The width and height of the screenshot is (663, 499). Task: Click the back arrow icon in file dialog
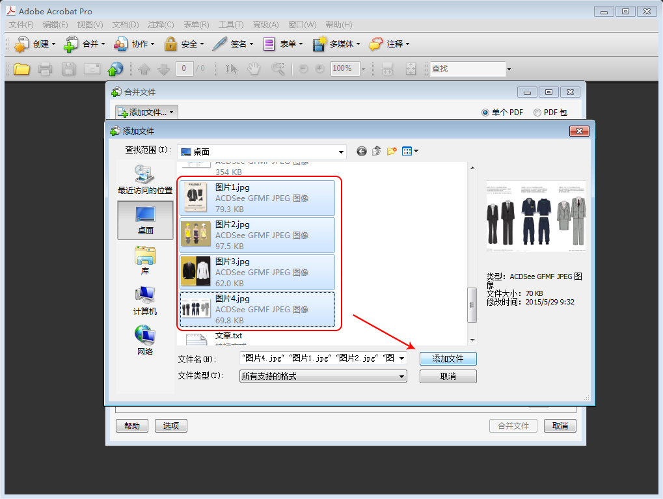[362, 152]
